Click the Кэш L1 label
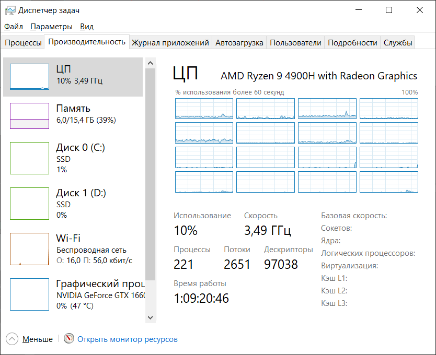The width and height of the screenshot is (436, 355). click(x=334, y=278)
